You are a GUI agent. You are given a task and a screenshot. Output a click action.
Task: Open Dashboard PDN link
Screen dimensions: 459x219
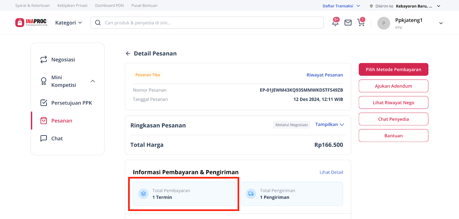pyautogui.click(x=109, y=5)
